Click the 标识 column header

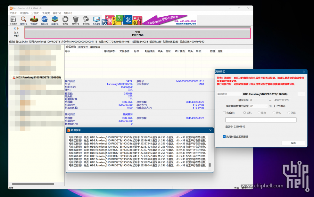[x=136, y=51]
